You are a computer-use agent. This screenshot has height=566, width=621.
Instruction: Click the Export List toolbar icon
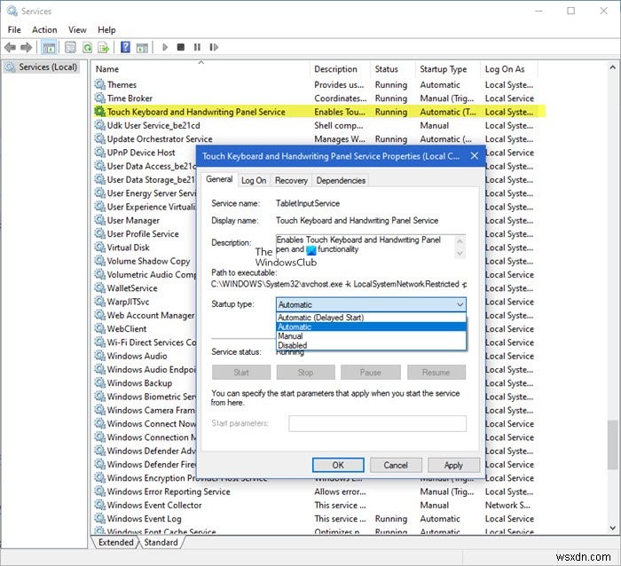pos(103,47)
